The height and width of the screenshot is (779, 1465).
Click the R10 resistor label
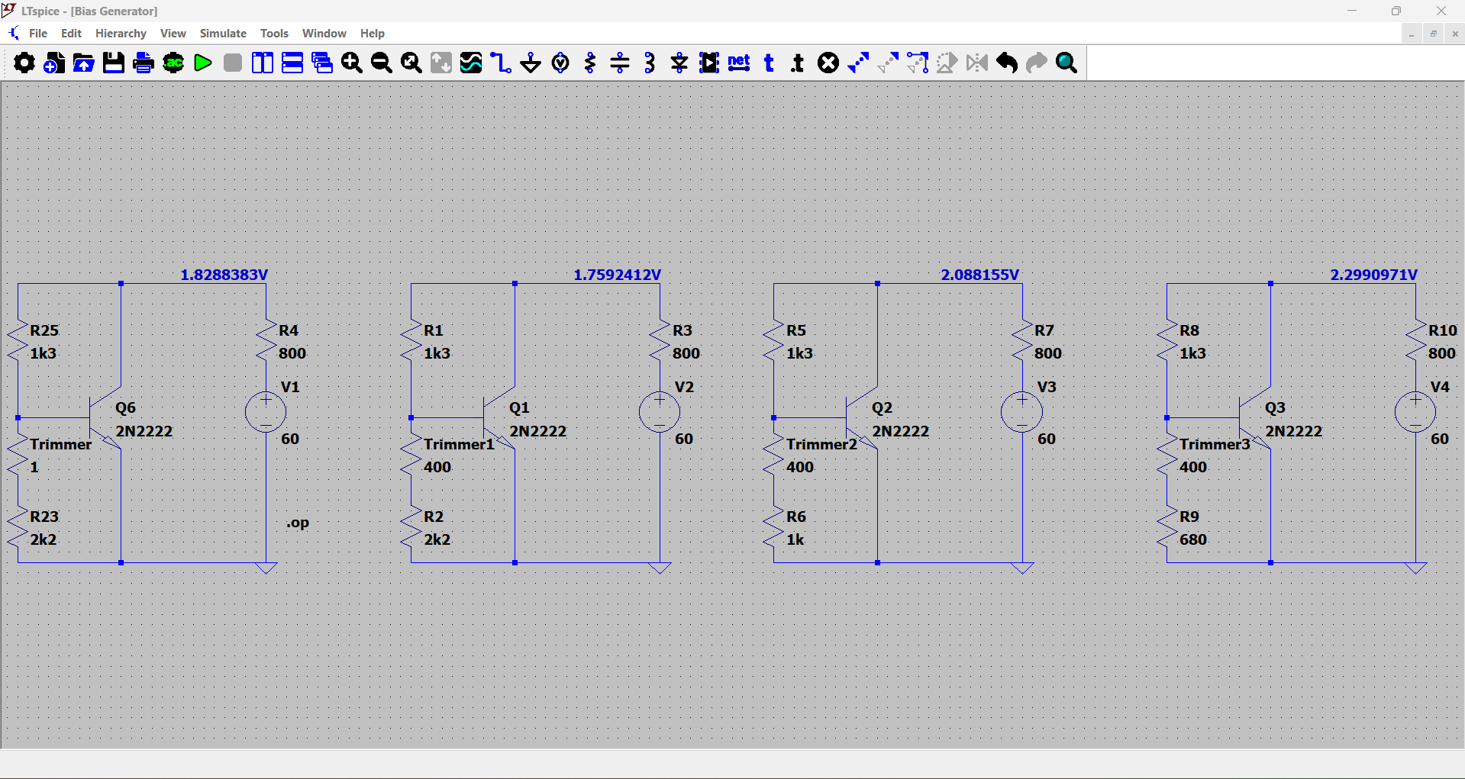[1442, 330]
